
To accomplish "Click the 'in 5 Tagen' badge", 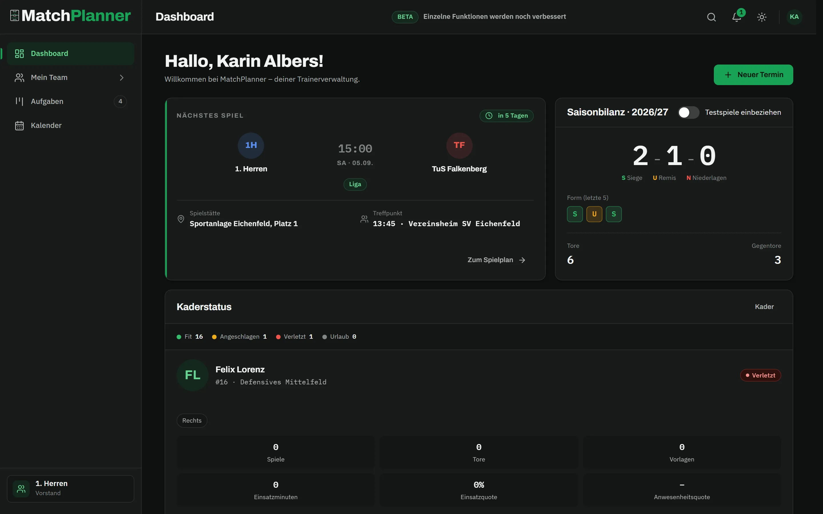I will (506, 116).
